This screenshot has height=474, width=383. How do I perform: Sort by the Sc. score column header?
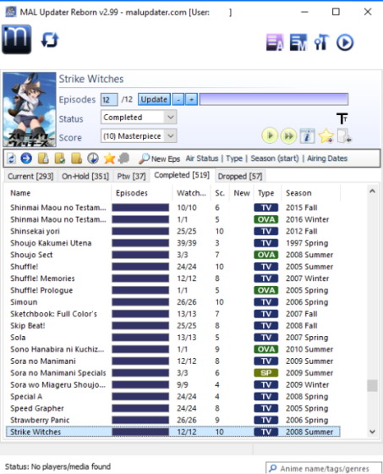[x=220, y=193]
